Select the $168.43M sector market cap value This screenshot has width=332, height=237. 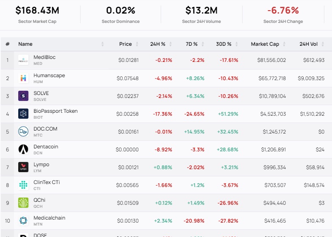pyautogui.click(x=37, y=10)
